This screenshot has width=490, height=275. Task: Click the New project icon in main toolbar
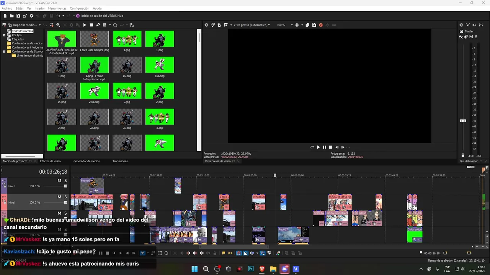coord(5,16)
